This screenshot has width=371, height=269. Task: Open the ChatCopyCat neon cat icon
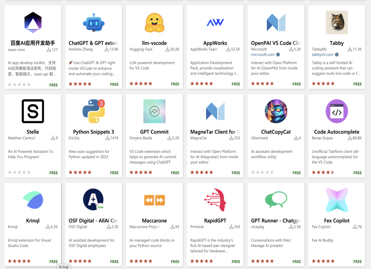(276, 111)
